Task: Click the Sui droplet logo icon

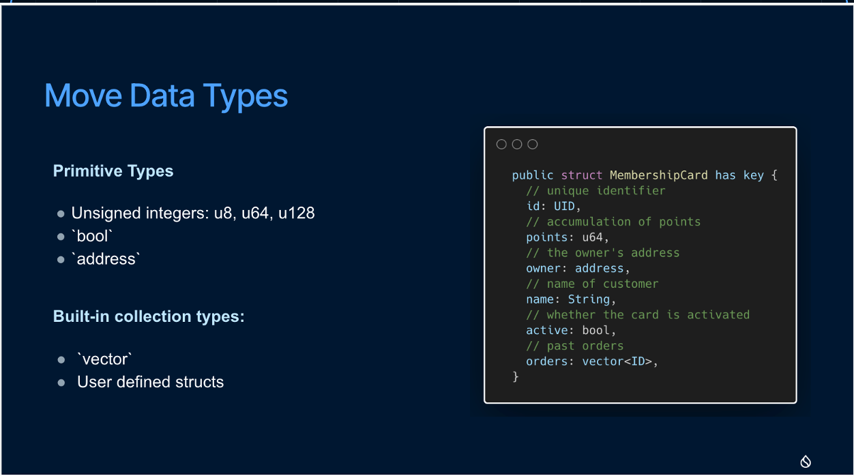Action: point(806,462)
